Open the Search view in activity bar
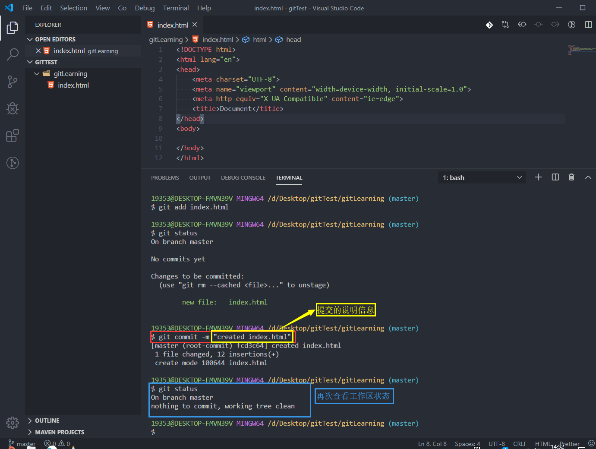Screen dimensions: 596x449 pyautogui.click(x=13, y=54)
